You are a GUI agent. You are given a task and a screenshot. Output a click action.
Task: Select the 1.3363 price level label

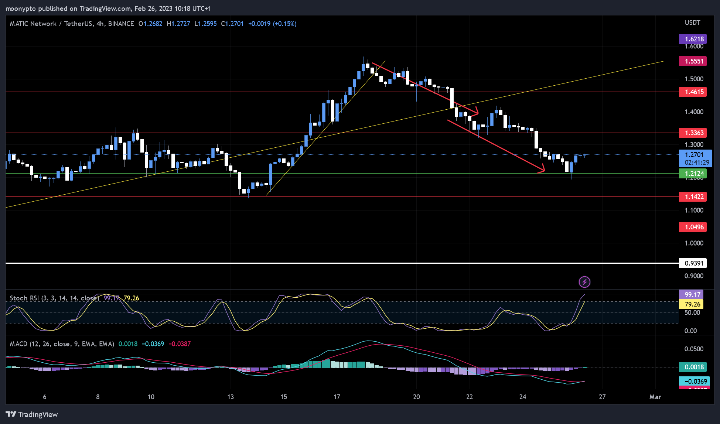[x=693, y=133]
